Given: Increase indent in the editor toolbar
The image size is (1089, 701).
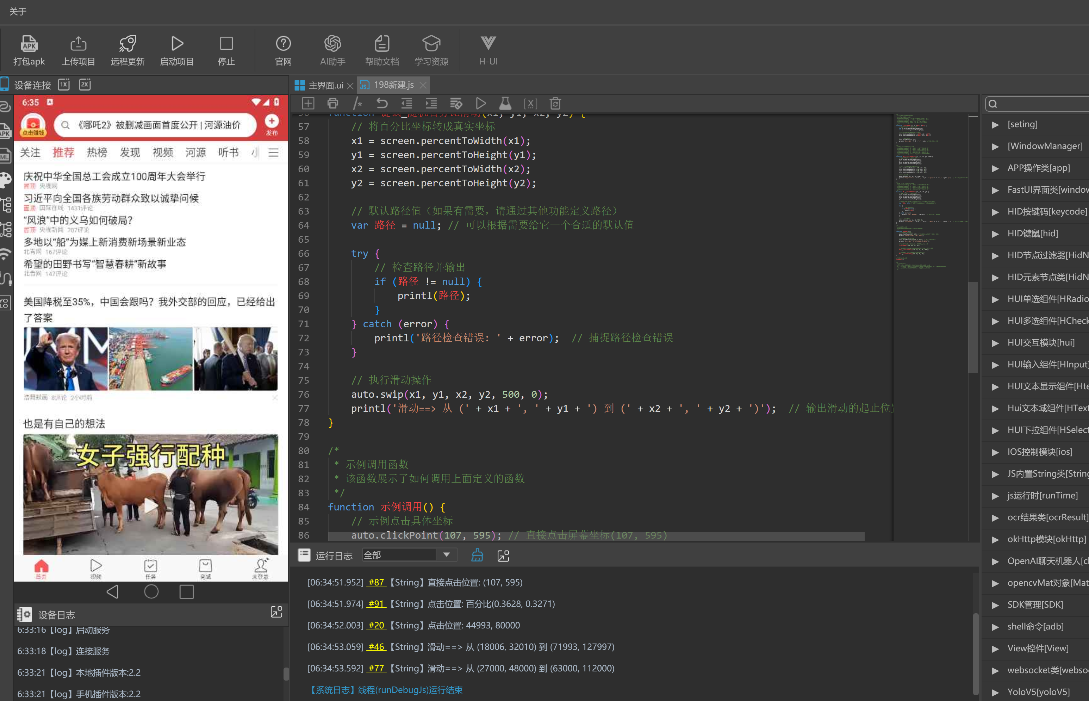Looking at the screenshot, I should 431,103.
